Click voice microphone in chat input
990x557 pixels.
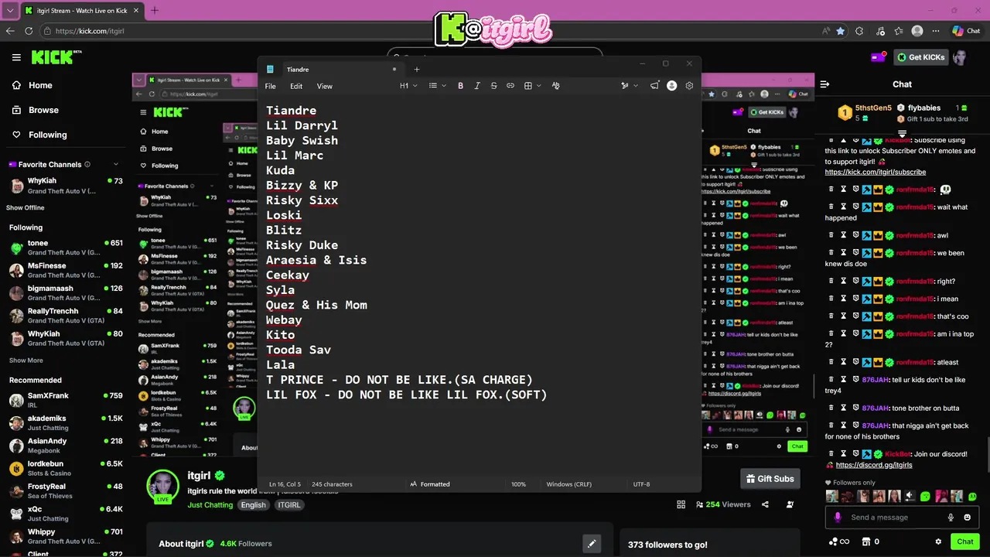click(x=951, y=518)
